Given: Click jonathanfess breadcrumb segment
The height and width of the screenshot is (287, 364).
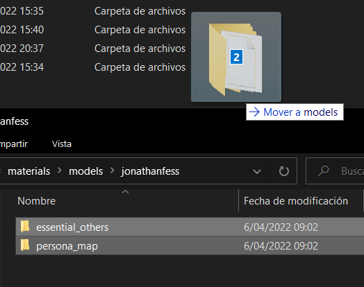Looking at the screenshot, I should (x=150, y=171).
